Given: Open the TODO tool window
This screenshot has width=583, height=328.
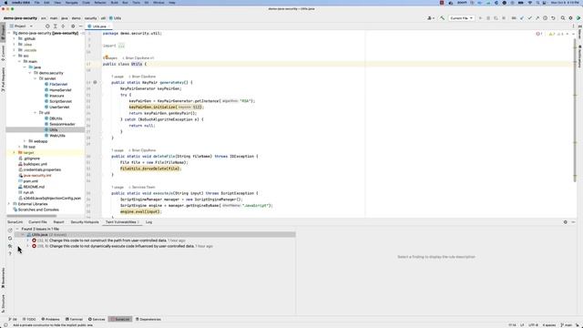Looking at the screenshot, I should point(29,319).
